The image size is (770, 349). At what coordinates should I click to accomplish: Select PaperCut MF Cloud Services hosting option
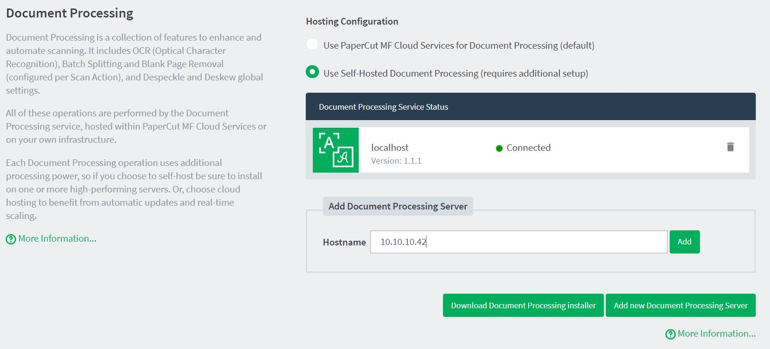[312, 44]
